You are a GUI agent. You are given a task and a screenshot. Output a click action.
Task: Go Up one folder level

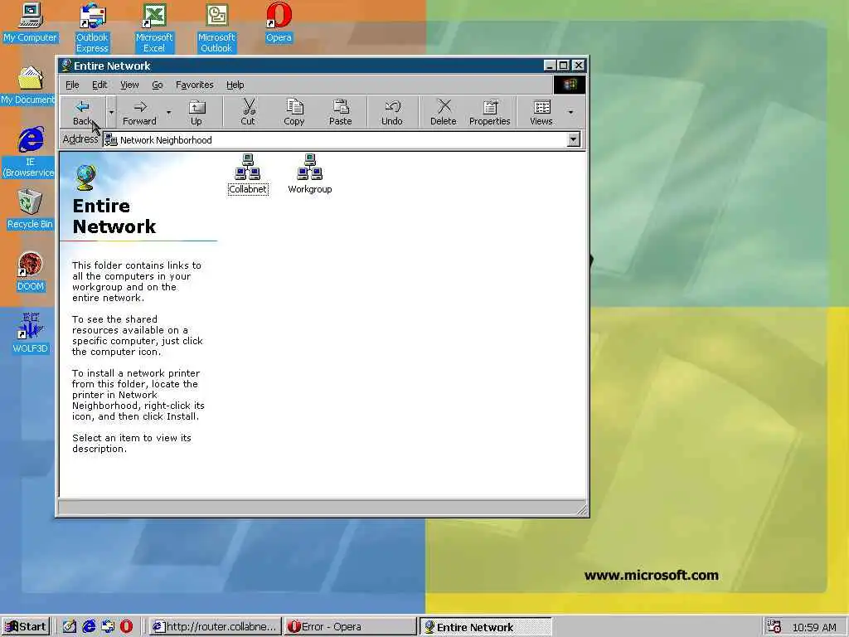(x=196, y=112)
